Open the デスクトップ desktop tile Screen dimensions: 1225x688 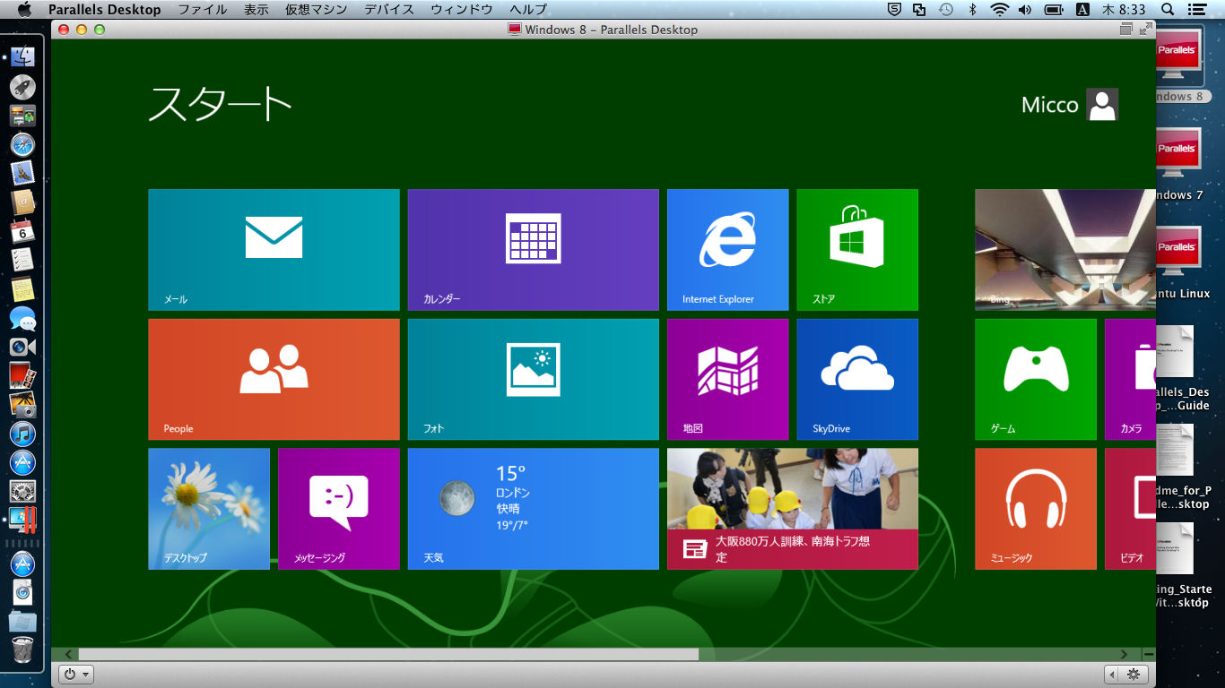209,509
